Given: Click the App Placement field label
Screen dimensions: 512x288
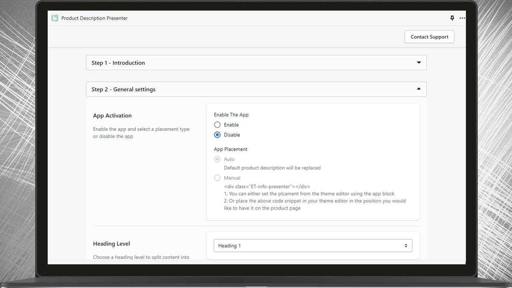Looking at the screenshot, I should point(230,149).
